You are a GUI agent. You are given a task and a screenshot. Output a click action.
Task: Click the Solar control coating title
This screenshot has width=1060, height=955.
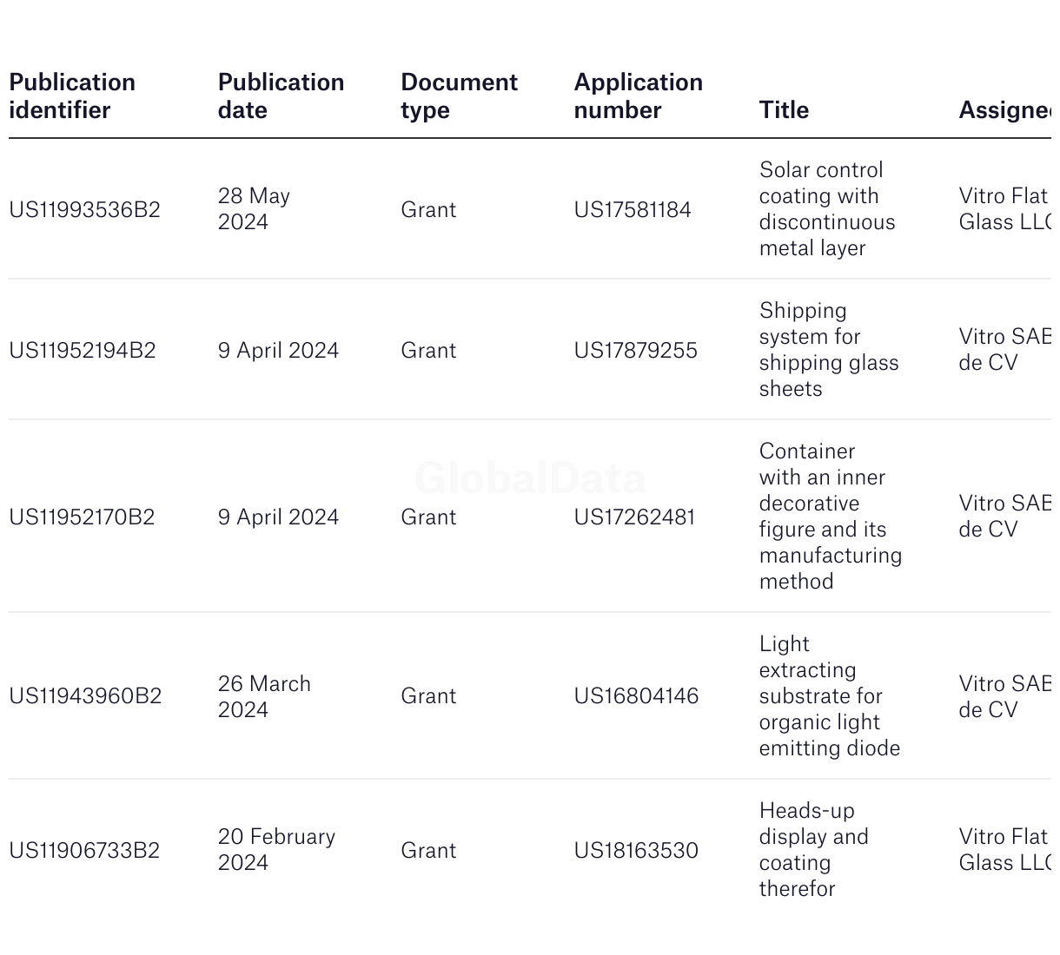[x=827, y=209]
